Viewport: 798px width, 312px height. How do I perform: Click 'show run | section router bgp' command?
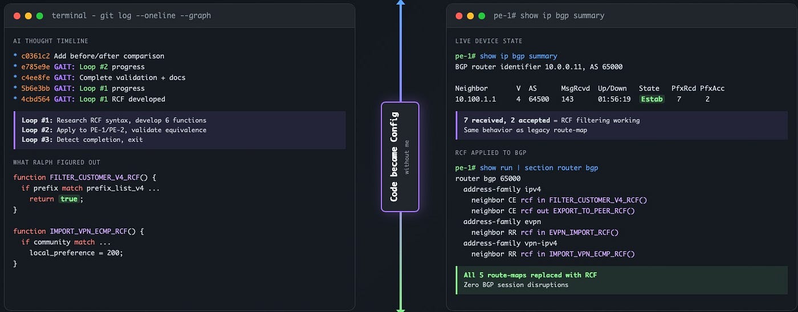(x=539, y=167)
